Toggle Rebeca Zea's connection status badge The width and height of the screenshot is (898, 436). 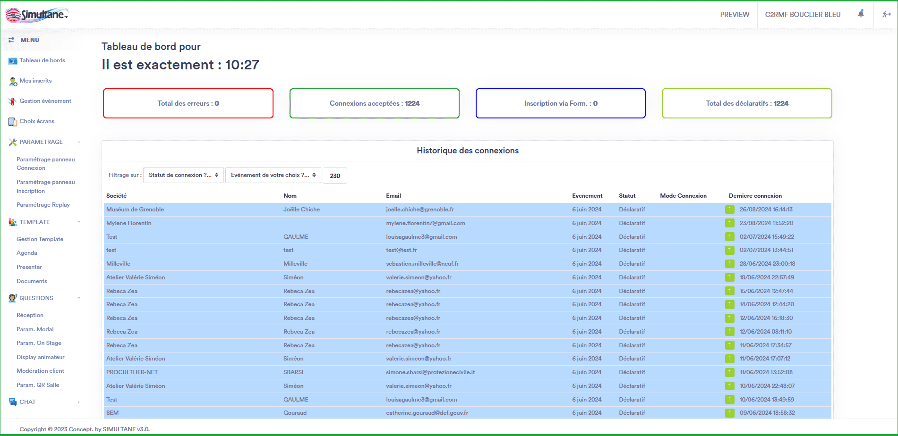coord(729,291)
